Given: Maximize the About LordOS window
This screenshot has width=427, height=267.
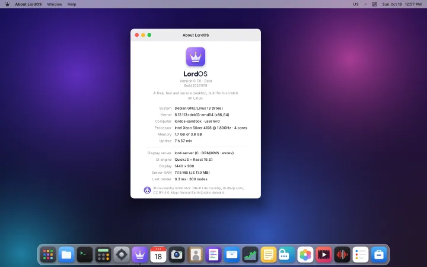Looking at the screenshot, I should tap(149, 35).
